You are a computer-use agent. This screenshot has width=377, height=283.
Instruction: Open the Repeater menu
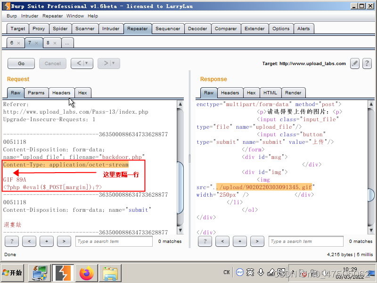point(52,16)
